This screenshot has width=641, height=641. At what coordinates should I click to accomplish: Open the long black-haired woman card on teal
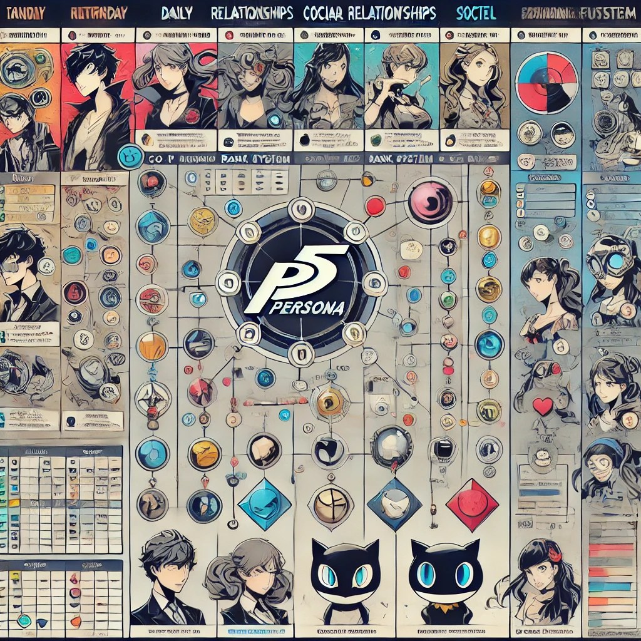[329, 86]
